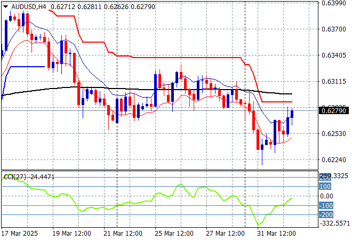Viewport: 352px width, 240px height.
Task: Click the 0.62240 price axis label
Action: click(x=334, y=160)
